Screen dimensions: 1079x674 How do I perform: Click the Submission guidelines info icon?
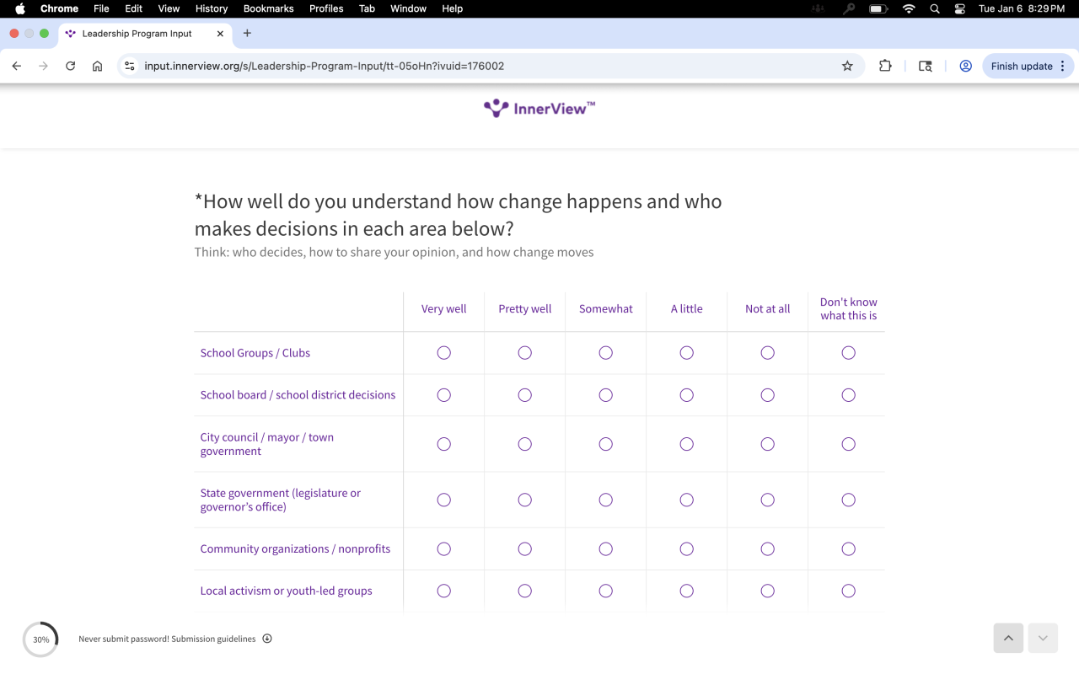tap(267, 639)
